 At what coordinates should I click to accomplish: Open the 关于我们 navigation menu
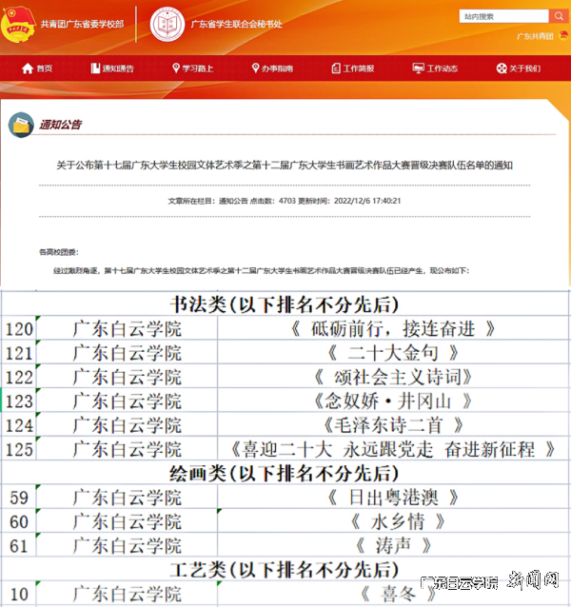(524, 69)
